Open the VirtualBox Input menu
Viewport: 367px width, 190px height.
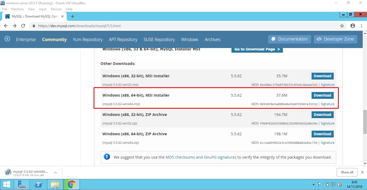click(43, 9)
